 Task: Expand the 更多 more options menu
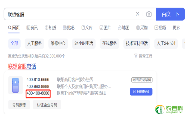tap(176, 28)
